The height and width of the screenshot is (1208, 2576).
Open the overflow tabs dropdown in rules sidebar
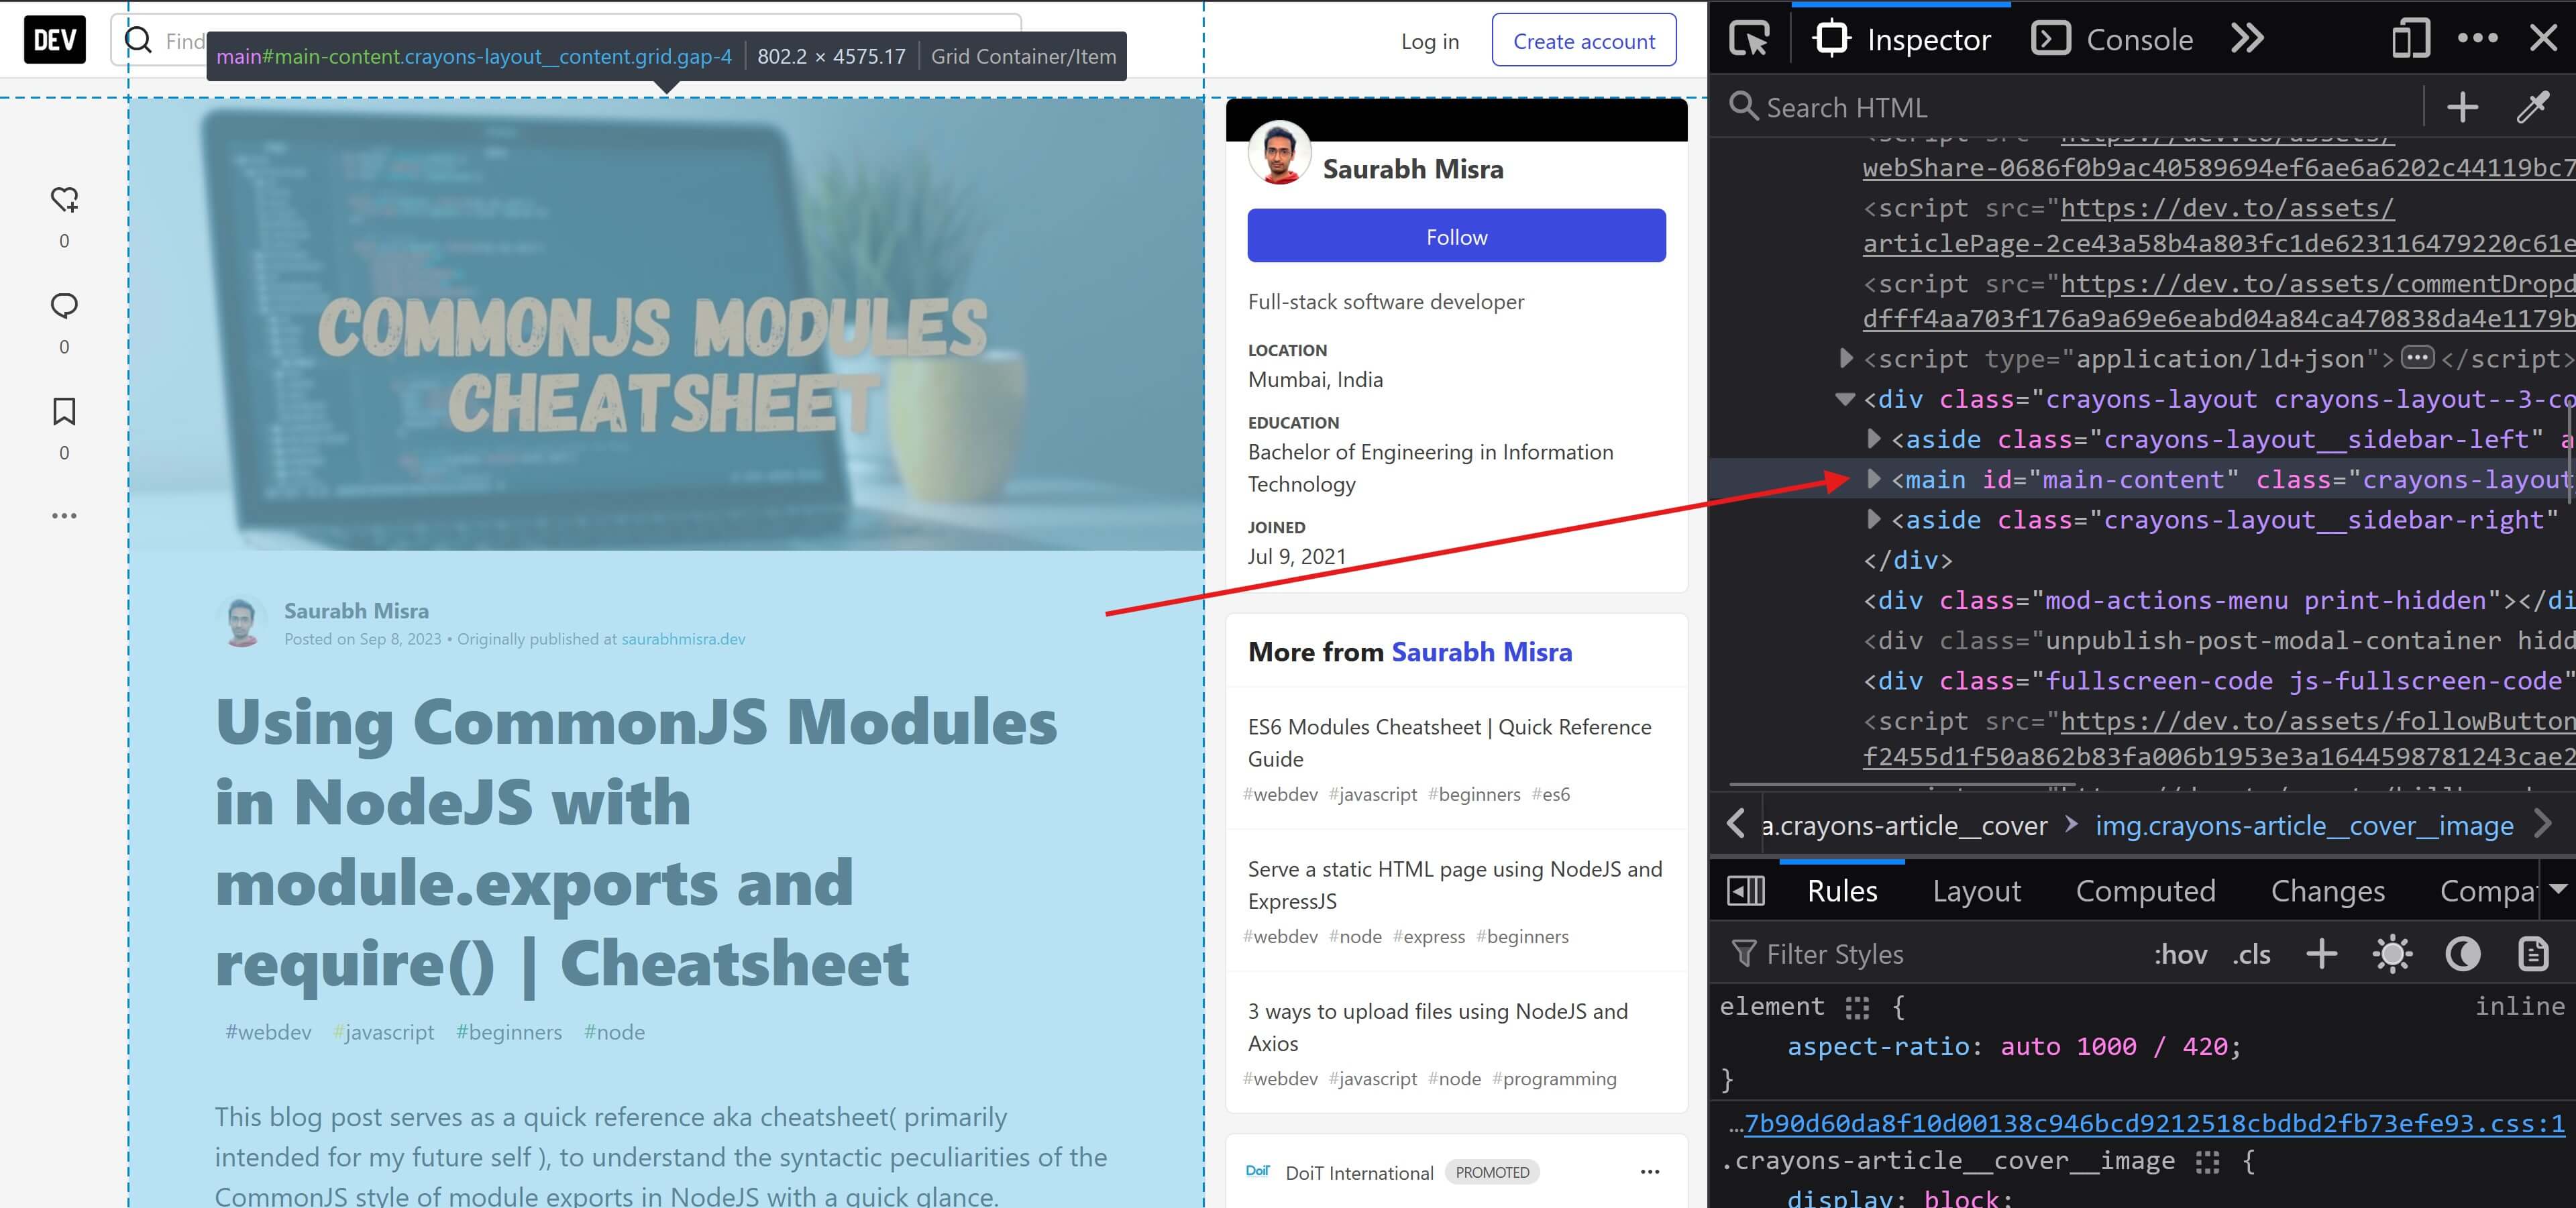(2558, 889)
